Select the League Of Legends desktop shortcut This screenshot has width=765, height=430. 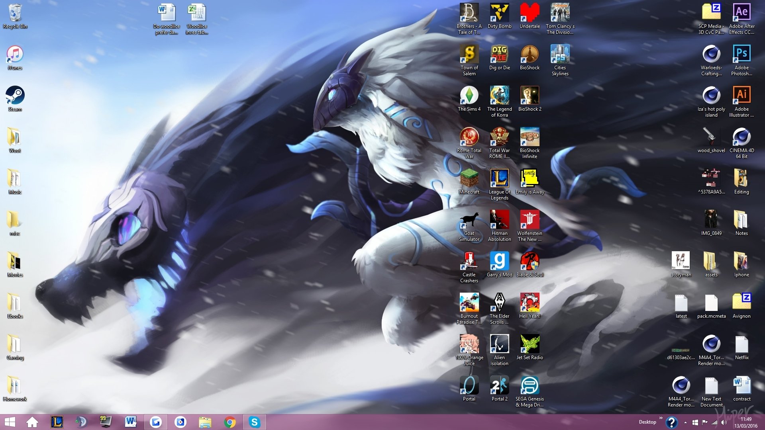tap(499, 185)
